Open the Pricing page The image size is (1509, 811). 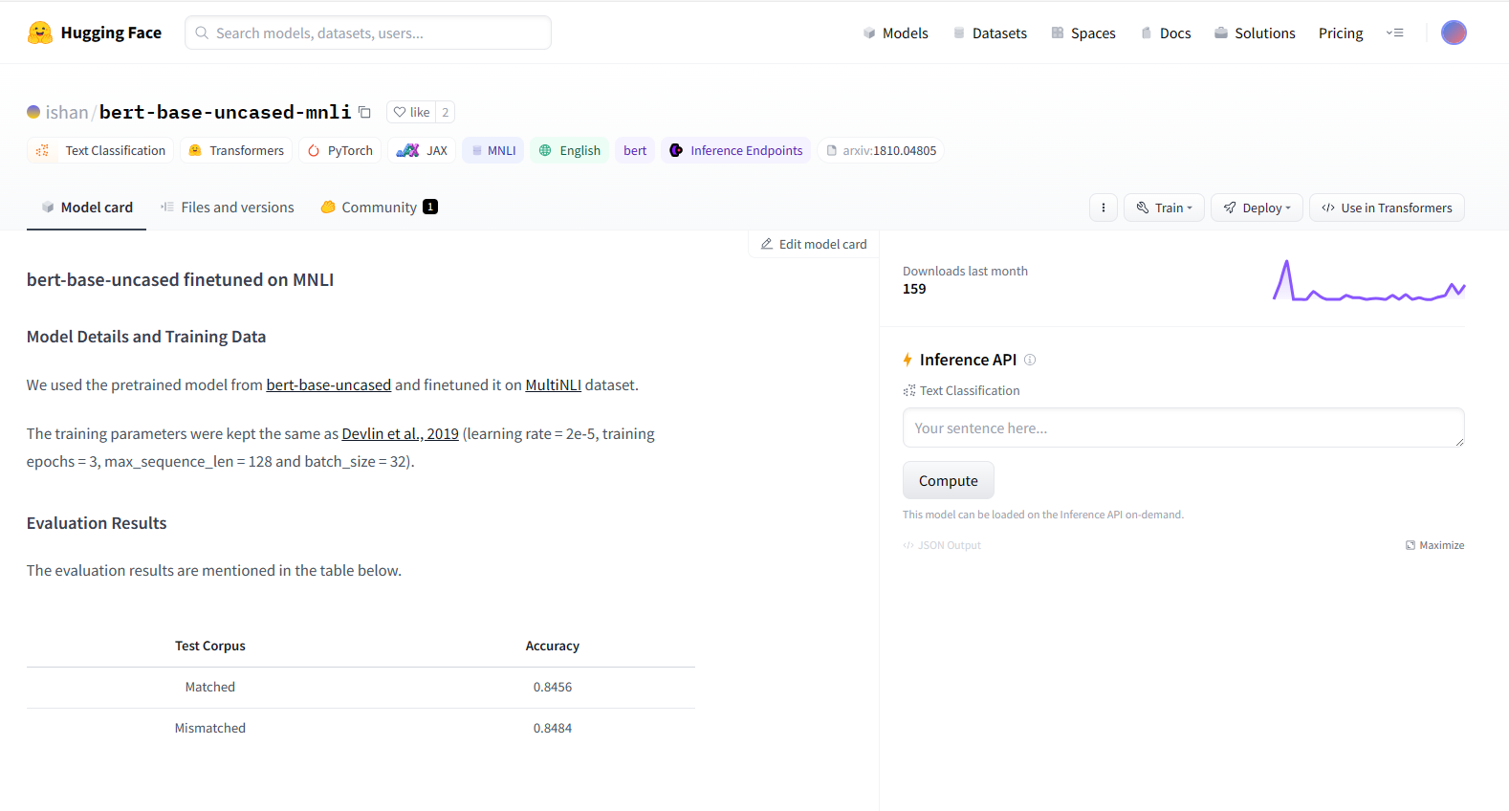(x=1341, y=33)
